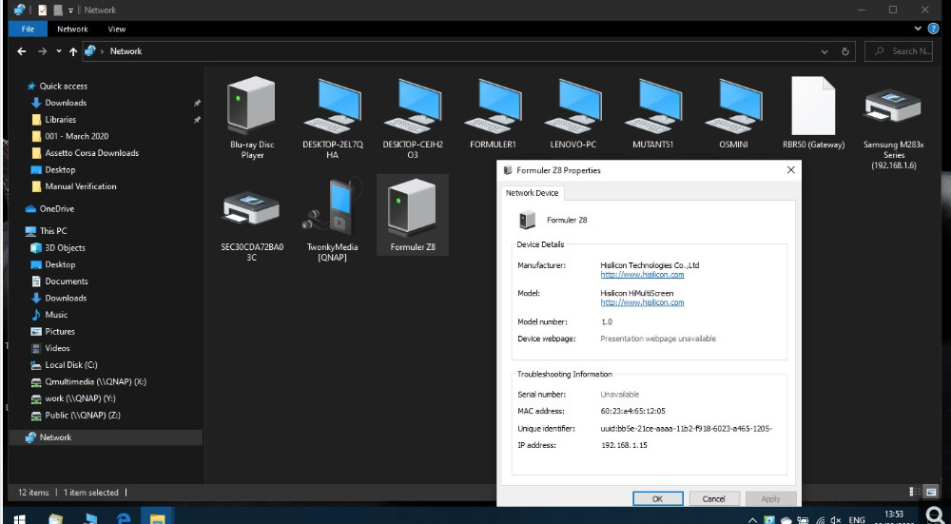Open File Explorer taskbar icon

point(158,517)
